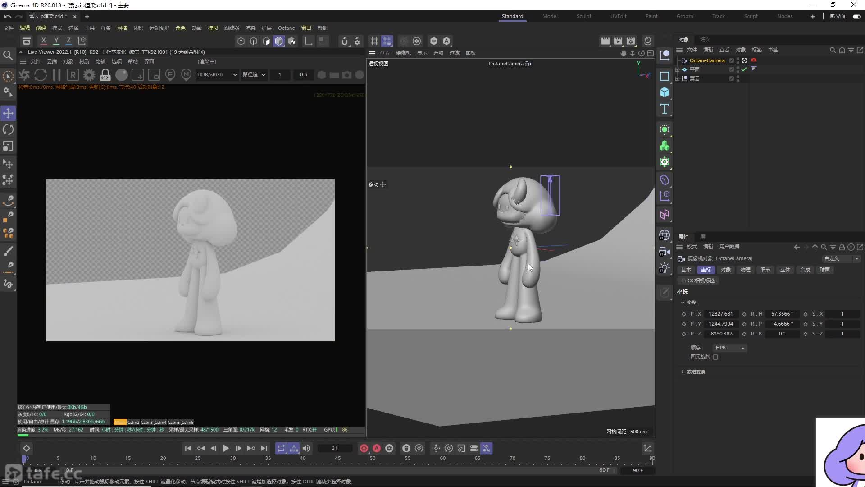Click the P.X coordinate input field
This screenshot has height=487, width=865.
(720, 314)
